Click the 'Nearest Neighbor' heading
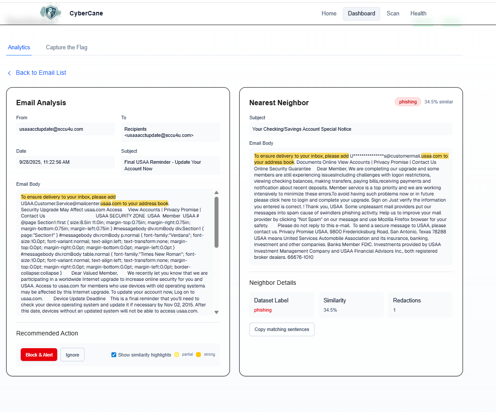The height and width of the screenshot is (412, 496). pos(279,103)
